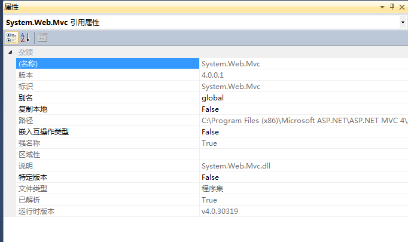This screenshot has height=242, width=408.
Task: Edit the global alias value
Action: [212, 98]
